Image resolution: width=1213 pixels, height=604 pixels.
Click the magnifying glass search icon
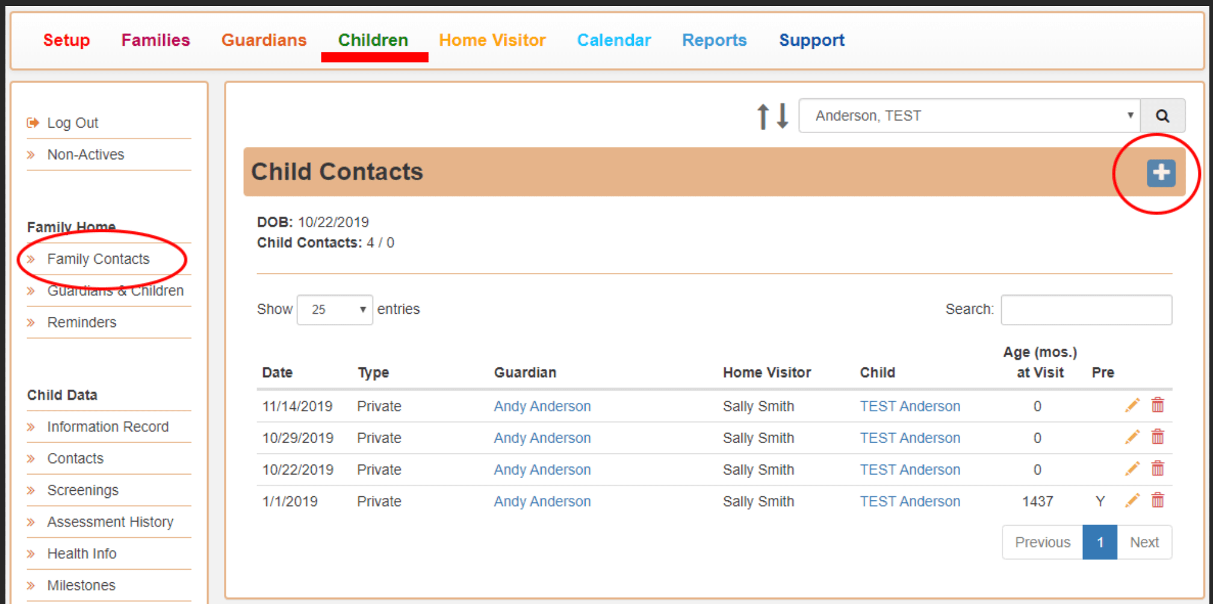(x=1163, y=115)
